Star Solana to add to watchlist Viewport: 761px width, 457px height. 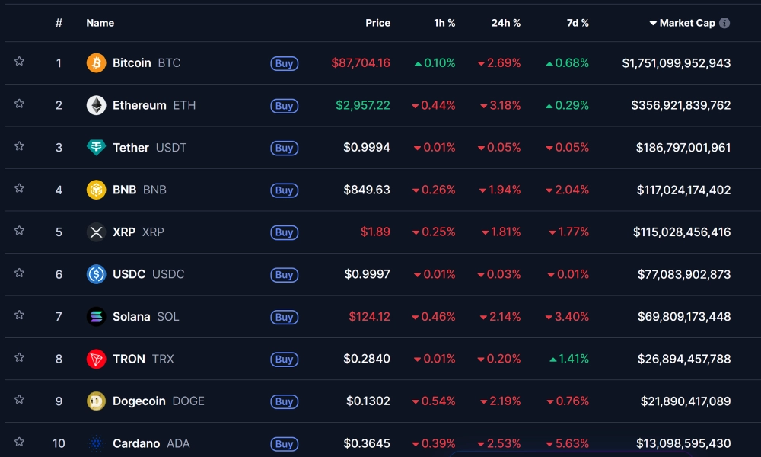[x=19, y=315]
